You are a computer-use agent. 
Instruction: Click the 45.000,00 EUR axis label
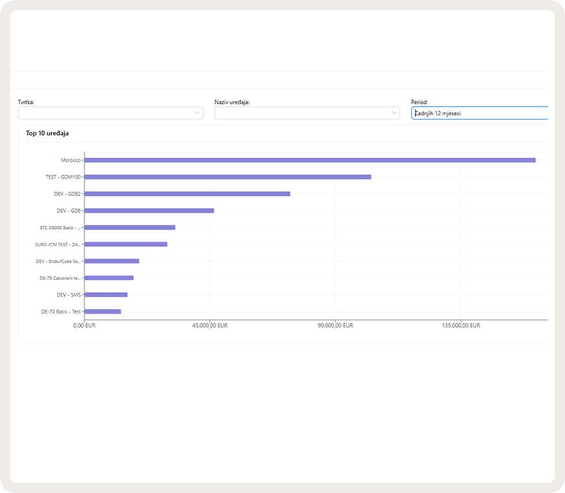pos(210,325)
